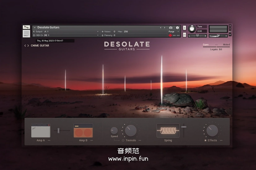Click the Max voices value 256
This screenshot has width=256, height=170.
126,32
